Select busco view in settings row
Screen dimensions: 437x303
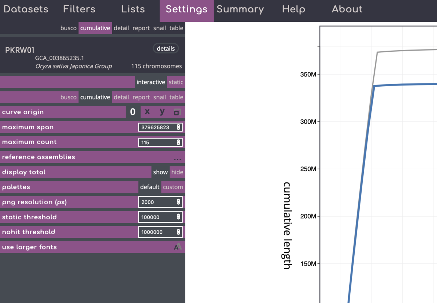coord(68,97)
